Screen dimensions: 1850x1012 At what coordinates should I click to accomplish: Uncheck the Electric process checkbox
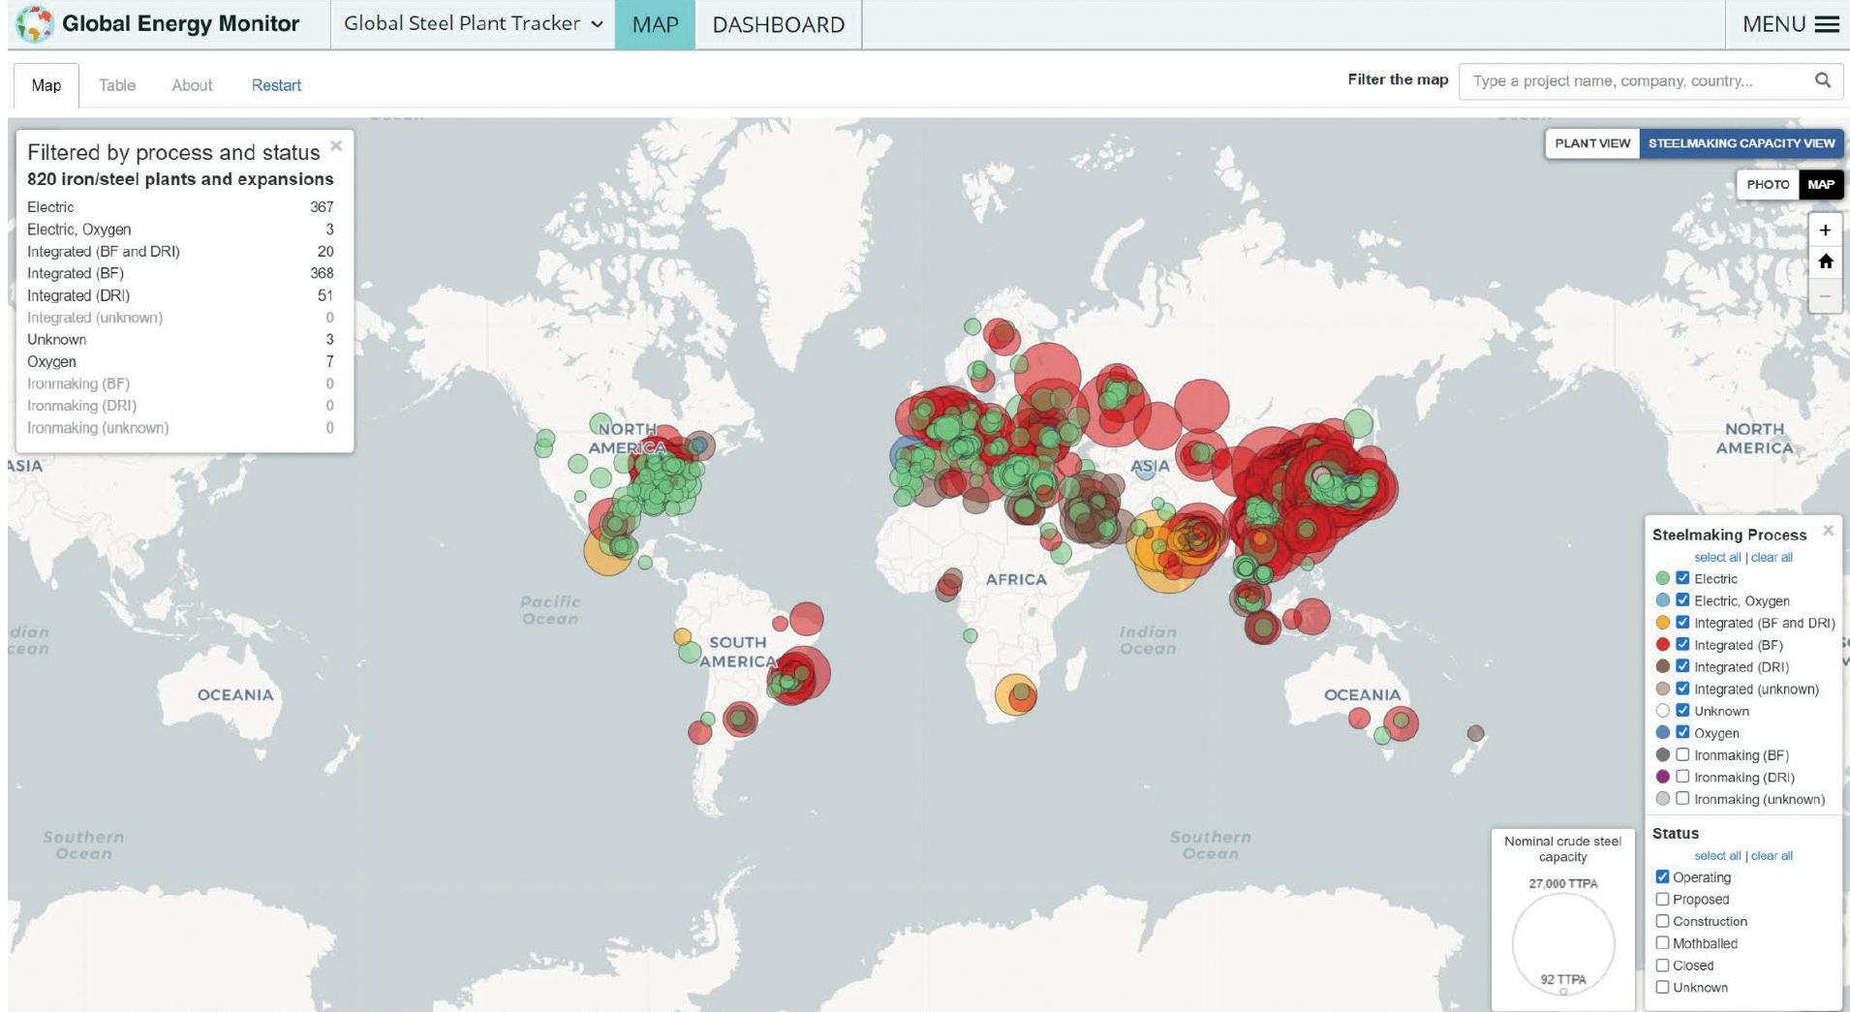(1682, 578)
